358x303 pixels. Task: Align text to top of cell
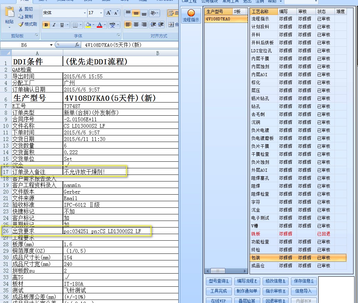click(128, 13)
